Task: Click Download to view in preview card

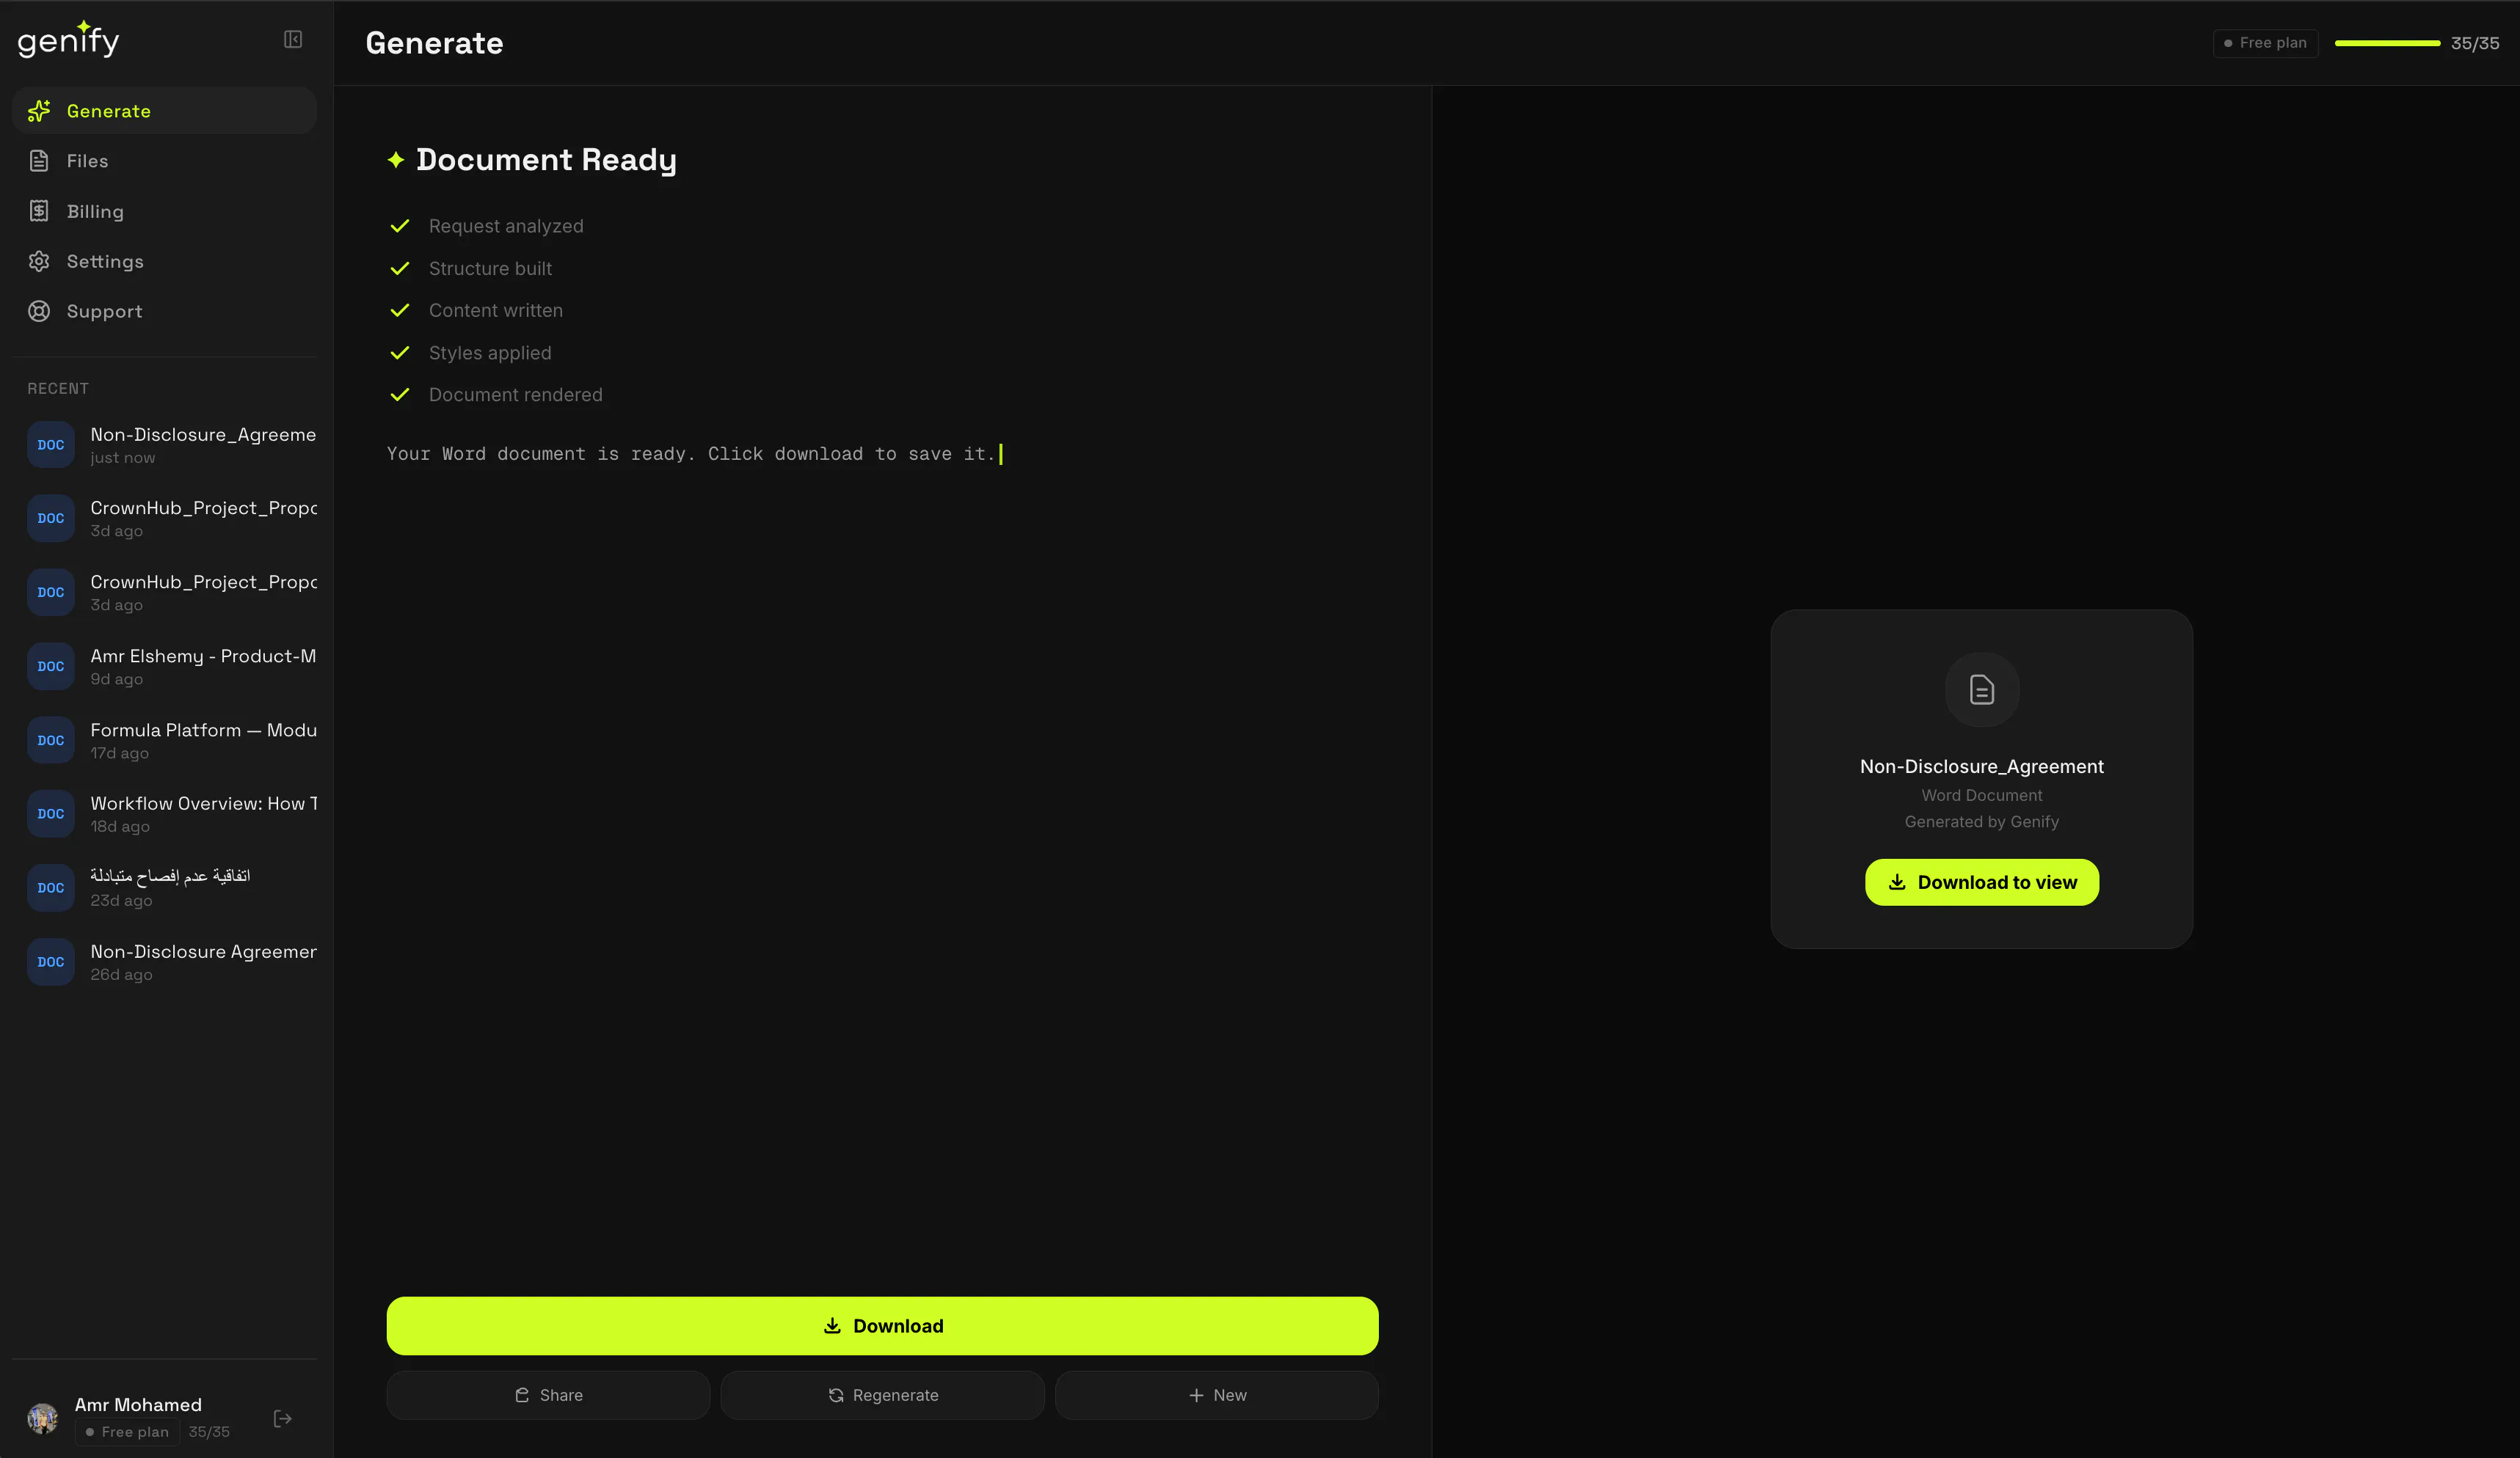Action: 1981,882
